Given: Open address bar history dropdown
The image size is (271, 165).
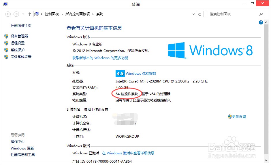Looking at the screenshot, I should [193, 14].
